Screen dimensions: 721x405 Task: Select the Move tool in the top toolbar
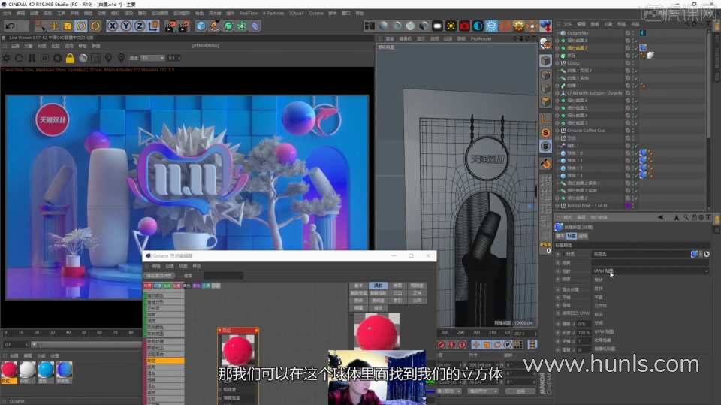pyautogui.click(x=54, y=26)
